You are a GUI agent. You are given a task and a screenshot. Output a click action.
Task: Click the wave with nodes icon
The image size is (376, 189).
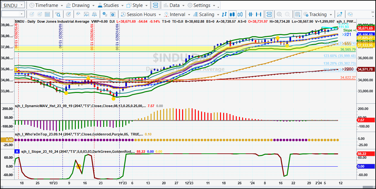[94, 14]
